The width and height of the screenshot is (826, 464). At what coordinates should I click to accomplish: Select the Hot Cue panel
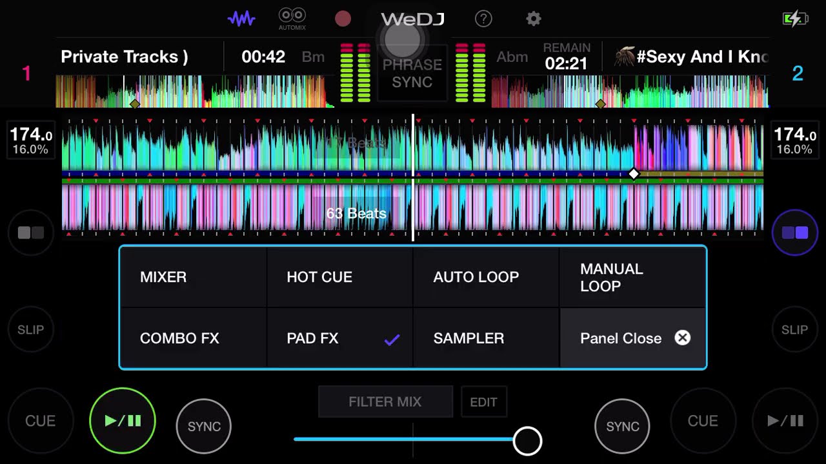point(340,277)
